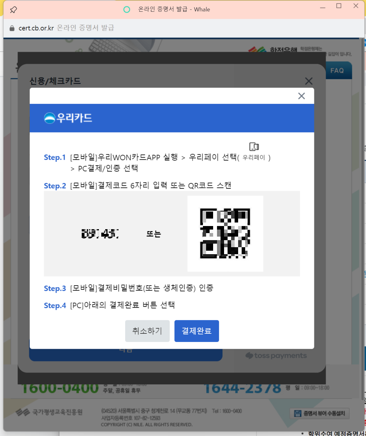
Task: Click the 1644-2378 phone number
Action: click(x=242, y=388)
